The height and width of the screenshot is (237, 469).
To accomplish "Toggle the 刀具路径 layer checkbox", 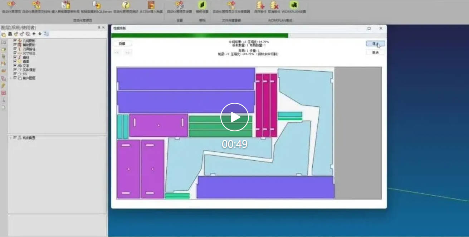I will point(15,49).
